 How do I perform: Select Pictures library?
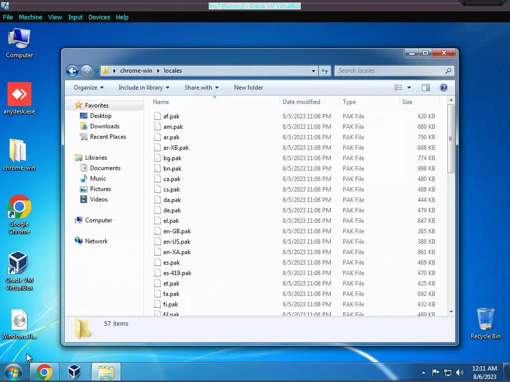[x=100, y=189]
